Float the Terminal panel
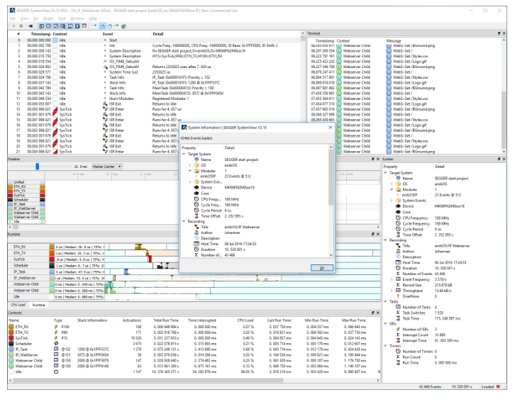This screenshot has height=397, width=515. (x=499, y=33)
